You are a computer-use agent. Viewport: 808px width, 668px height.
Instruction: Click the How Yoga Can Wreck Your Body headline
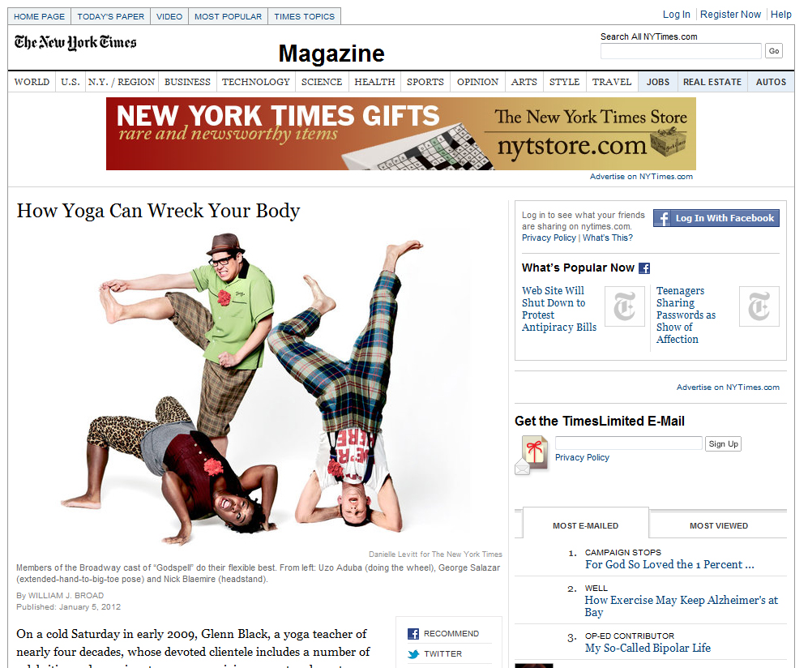pyautogui.click(x=158, y=211)
